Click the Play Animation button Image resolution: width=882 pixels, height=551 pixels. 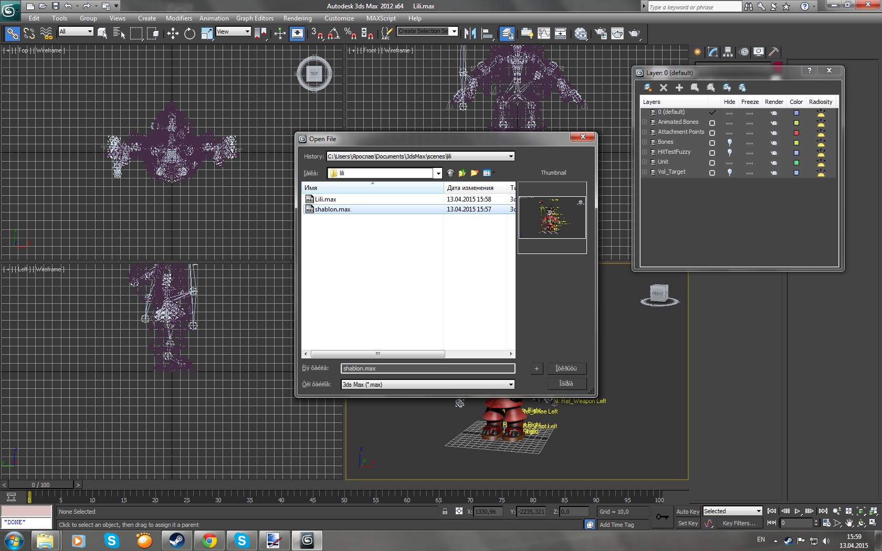point(797,511)
